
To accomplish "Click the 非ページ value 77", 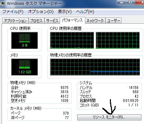I will pyautogui.click(x=67, y=118).
